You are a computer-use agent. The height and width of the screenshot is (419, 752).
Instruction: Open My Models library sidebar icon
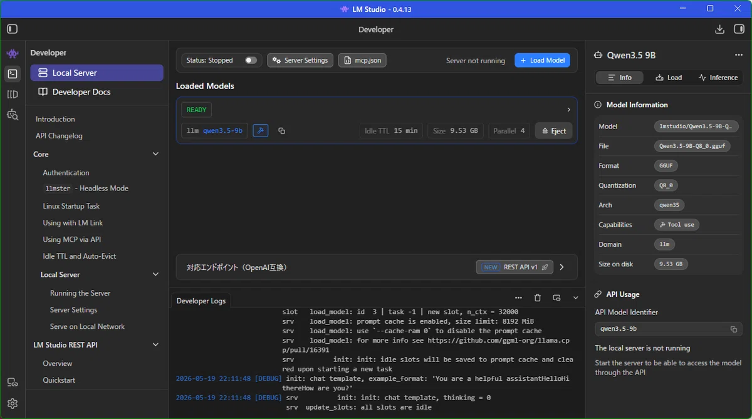13,95
